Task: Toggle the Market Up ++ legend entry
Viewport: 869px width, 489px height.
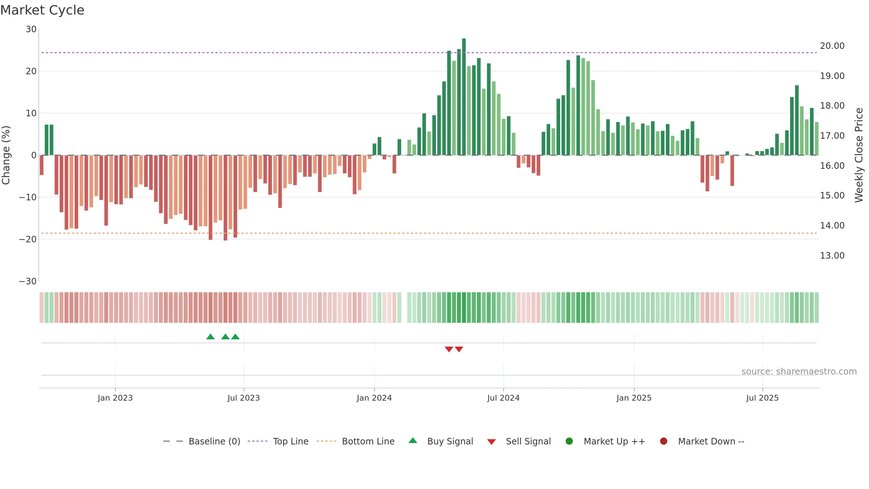Action: 605,441
